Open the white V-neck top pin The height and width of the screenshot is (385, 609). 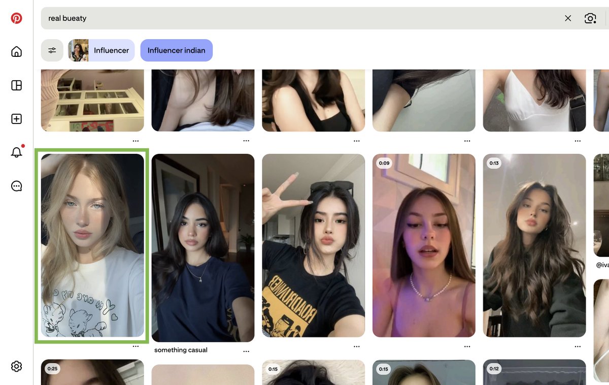point(534,101)
